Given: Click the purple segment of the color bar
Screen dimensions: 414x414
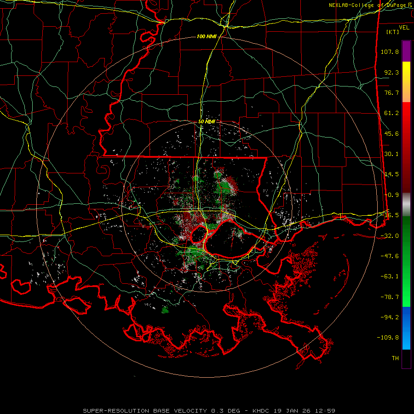Looking at the screenshot, I should [x=406, y=51].
